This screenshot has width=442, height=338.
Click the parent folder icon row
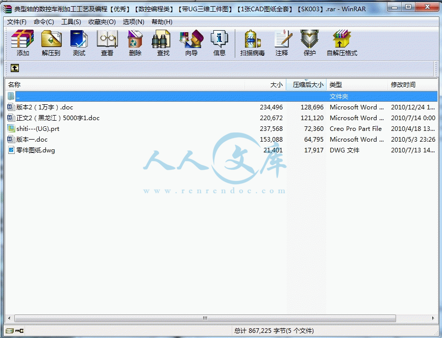[11, 96]
